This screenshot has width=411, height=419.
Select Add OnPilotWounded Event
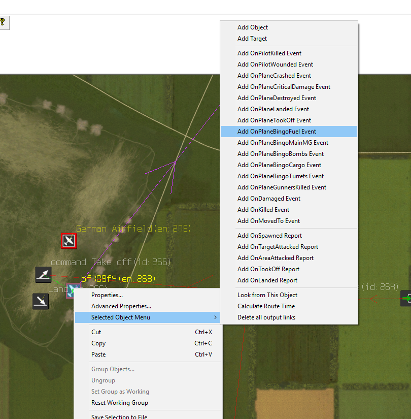pos(289,65)
